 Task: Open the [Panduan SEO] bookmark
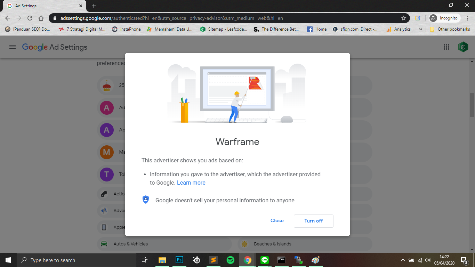[28, 29]
